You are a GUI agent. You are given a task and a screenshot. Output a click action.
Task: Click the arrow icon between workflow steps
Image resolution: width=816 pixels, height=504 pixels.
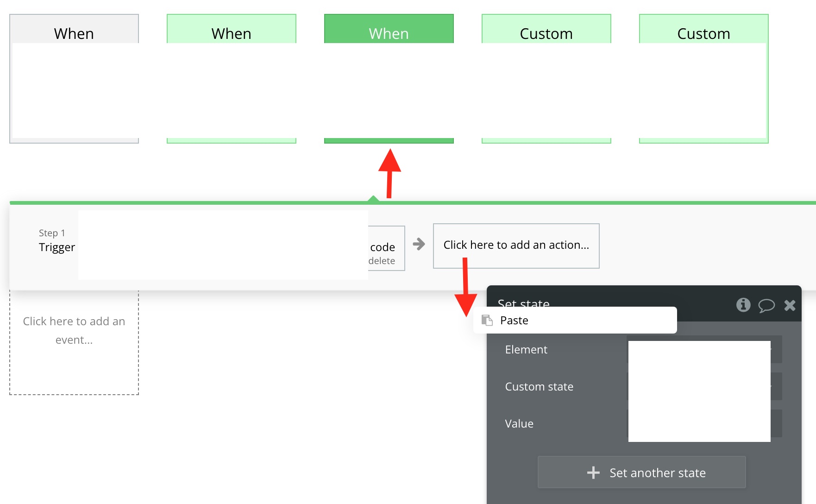click(419, 244)
